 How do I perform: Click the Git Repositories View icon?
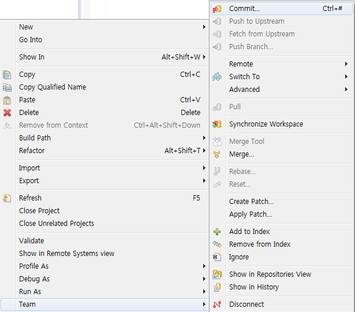point(217,274)
